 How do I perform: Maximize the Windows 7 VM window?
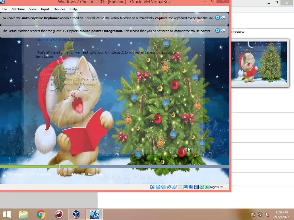click(213, 1)
